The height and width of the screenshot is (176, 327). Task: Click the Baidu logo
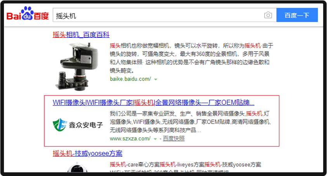click(28, 15)
